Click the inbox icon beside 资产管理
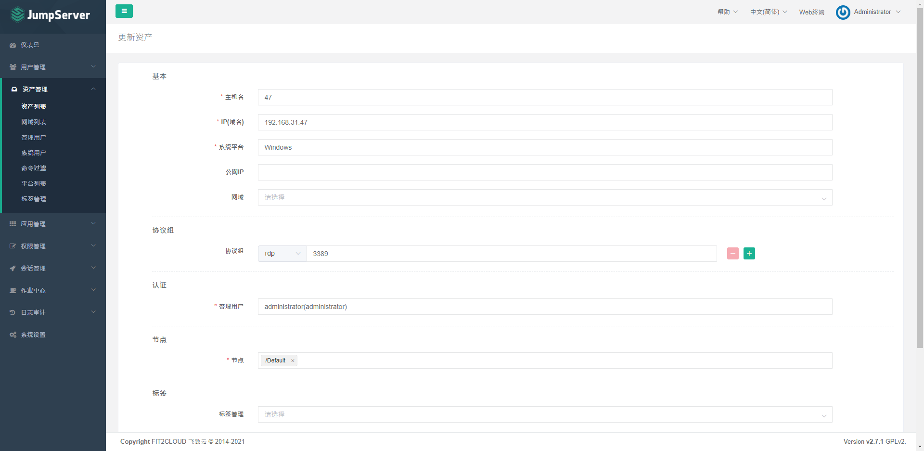 [14, 90]
